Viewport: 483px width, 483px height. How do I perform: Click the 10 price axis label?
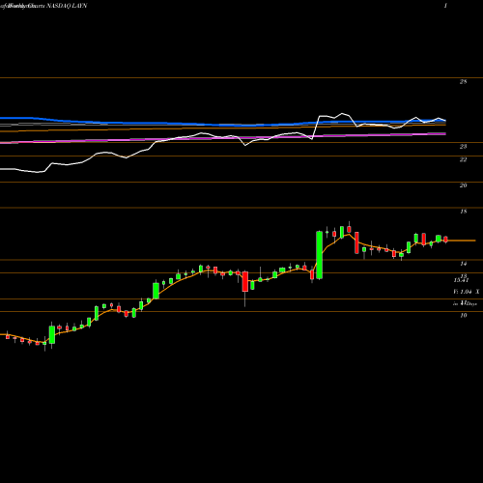[x=463, y=316]
